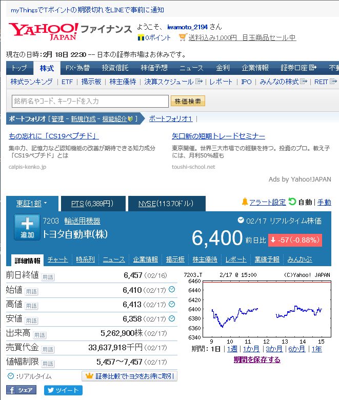Click the 用語 tag next to 前日終値
The image size is (339, 400).
pyautogui.click(x=48, y=277)
